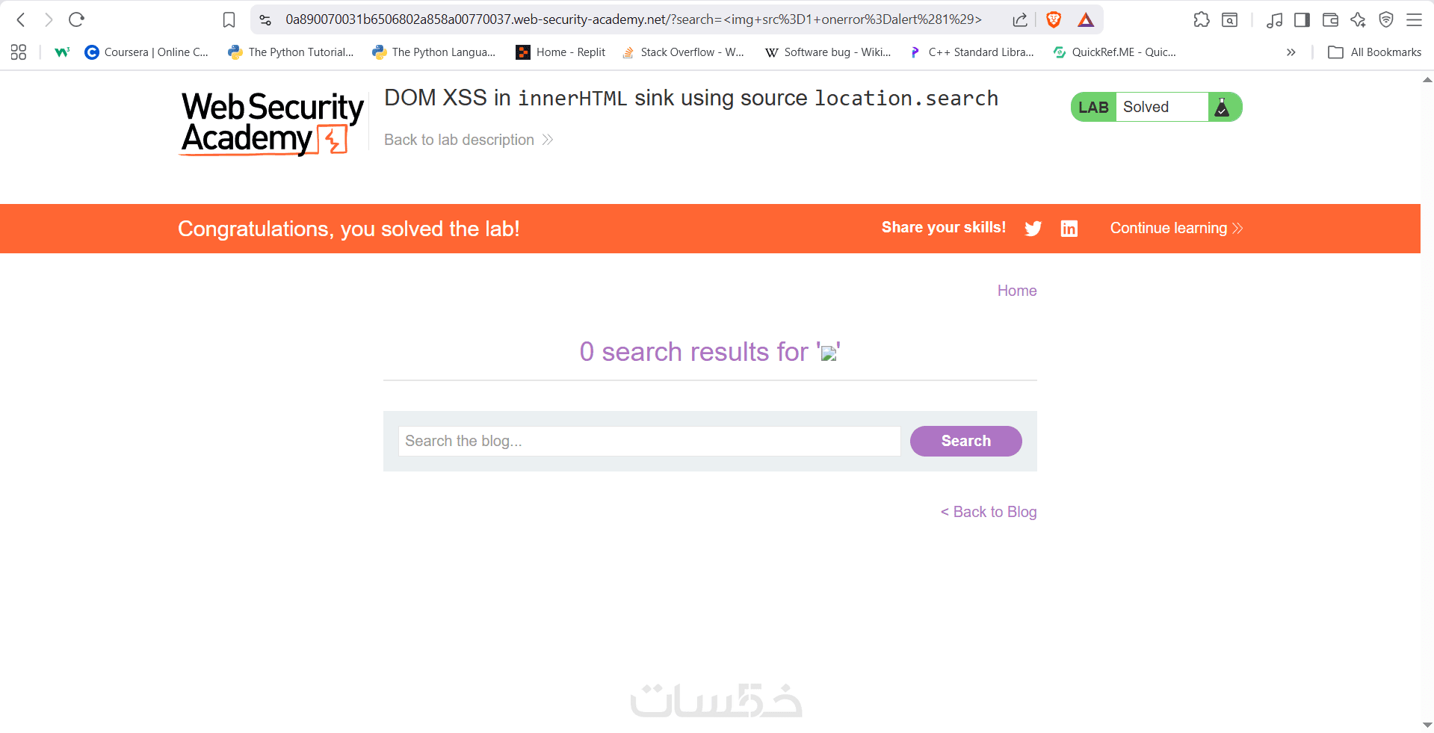Screen dimensions: 1434x733
Task: Click the purple Search button
Action: point(965,441)
